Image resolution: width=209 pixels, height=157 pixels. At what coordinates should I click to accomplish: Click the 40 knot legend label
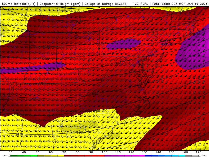point(24,152)
